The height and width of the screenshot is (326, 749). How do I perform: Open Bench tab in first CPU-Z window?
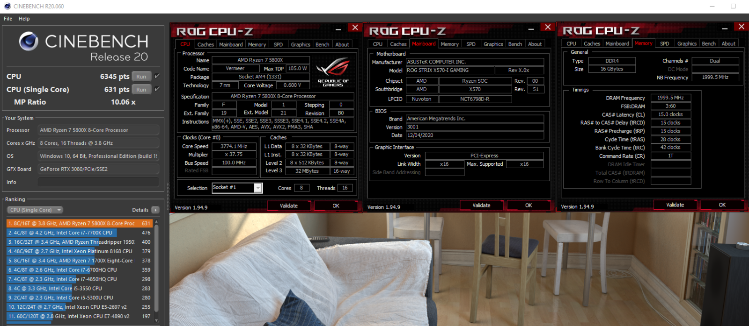coord(322,45)
